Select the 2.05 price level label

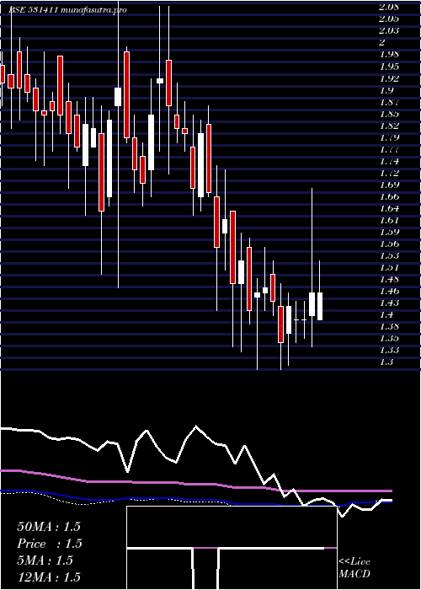[389, 19]
